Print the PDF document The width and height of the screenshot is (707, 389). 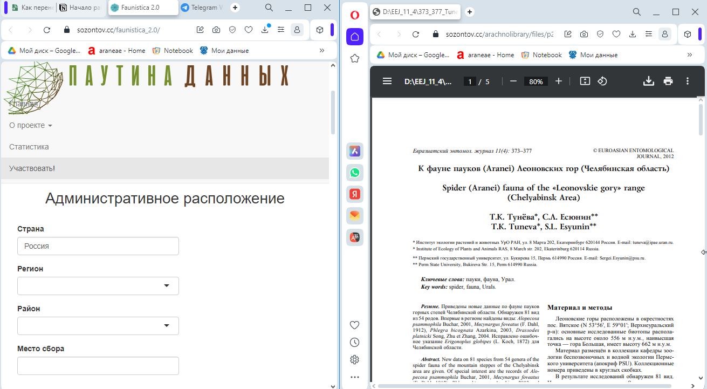(x=668, y=81)
